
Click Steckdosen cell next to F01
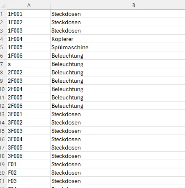pyautogui.click(x=118, y=164)
